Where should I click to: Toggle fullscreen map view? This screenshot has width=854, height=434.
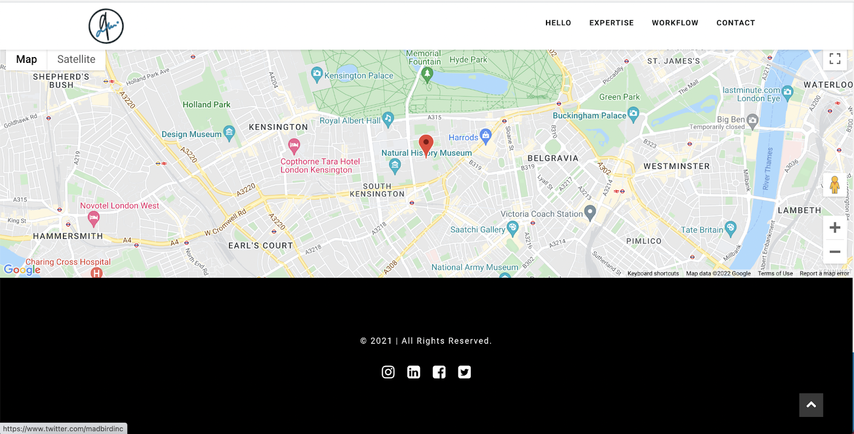click(x=835, y=59)
